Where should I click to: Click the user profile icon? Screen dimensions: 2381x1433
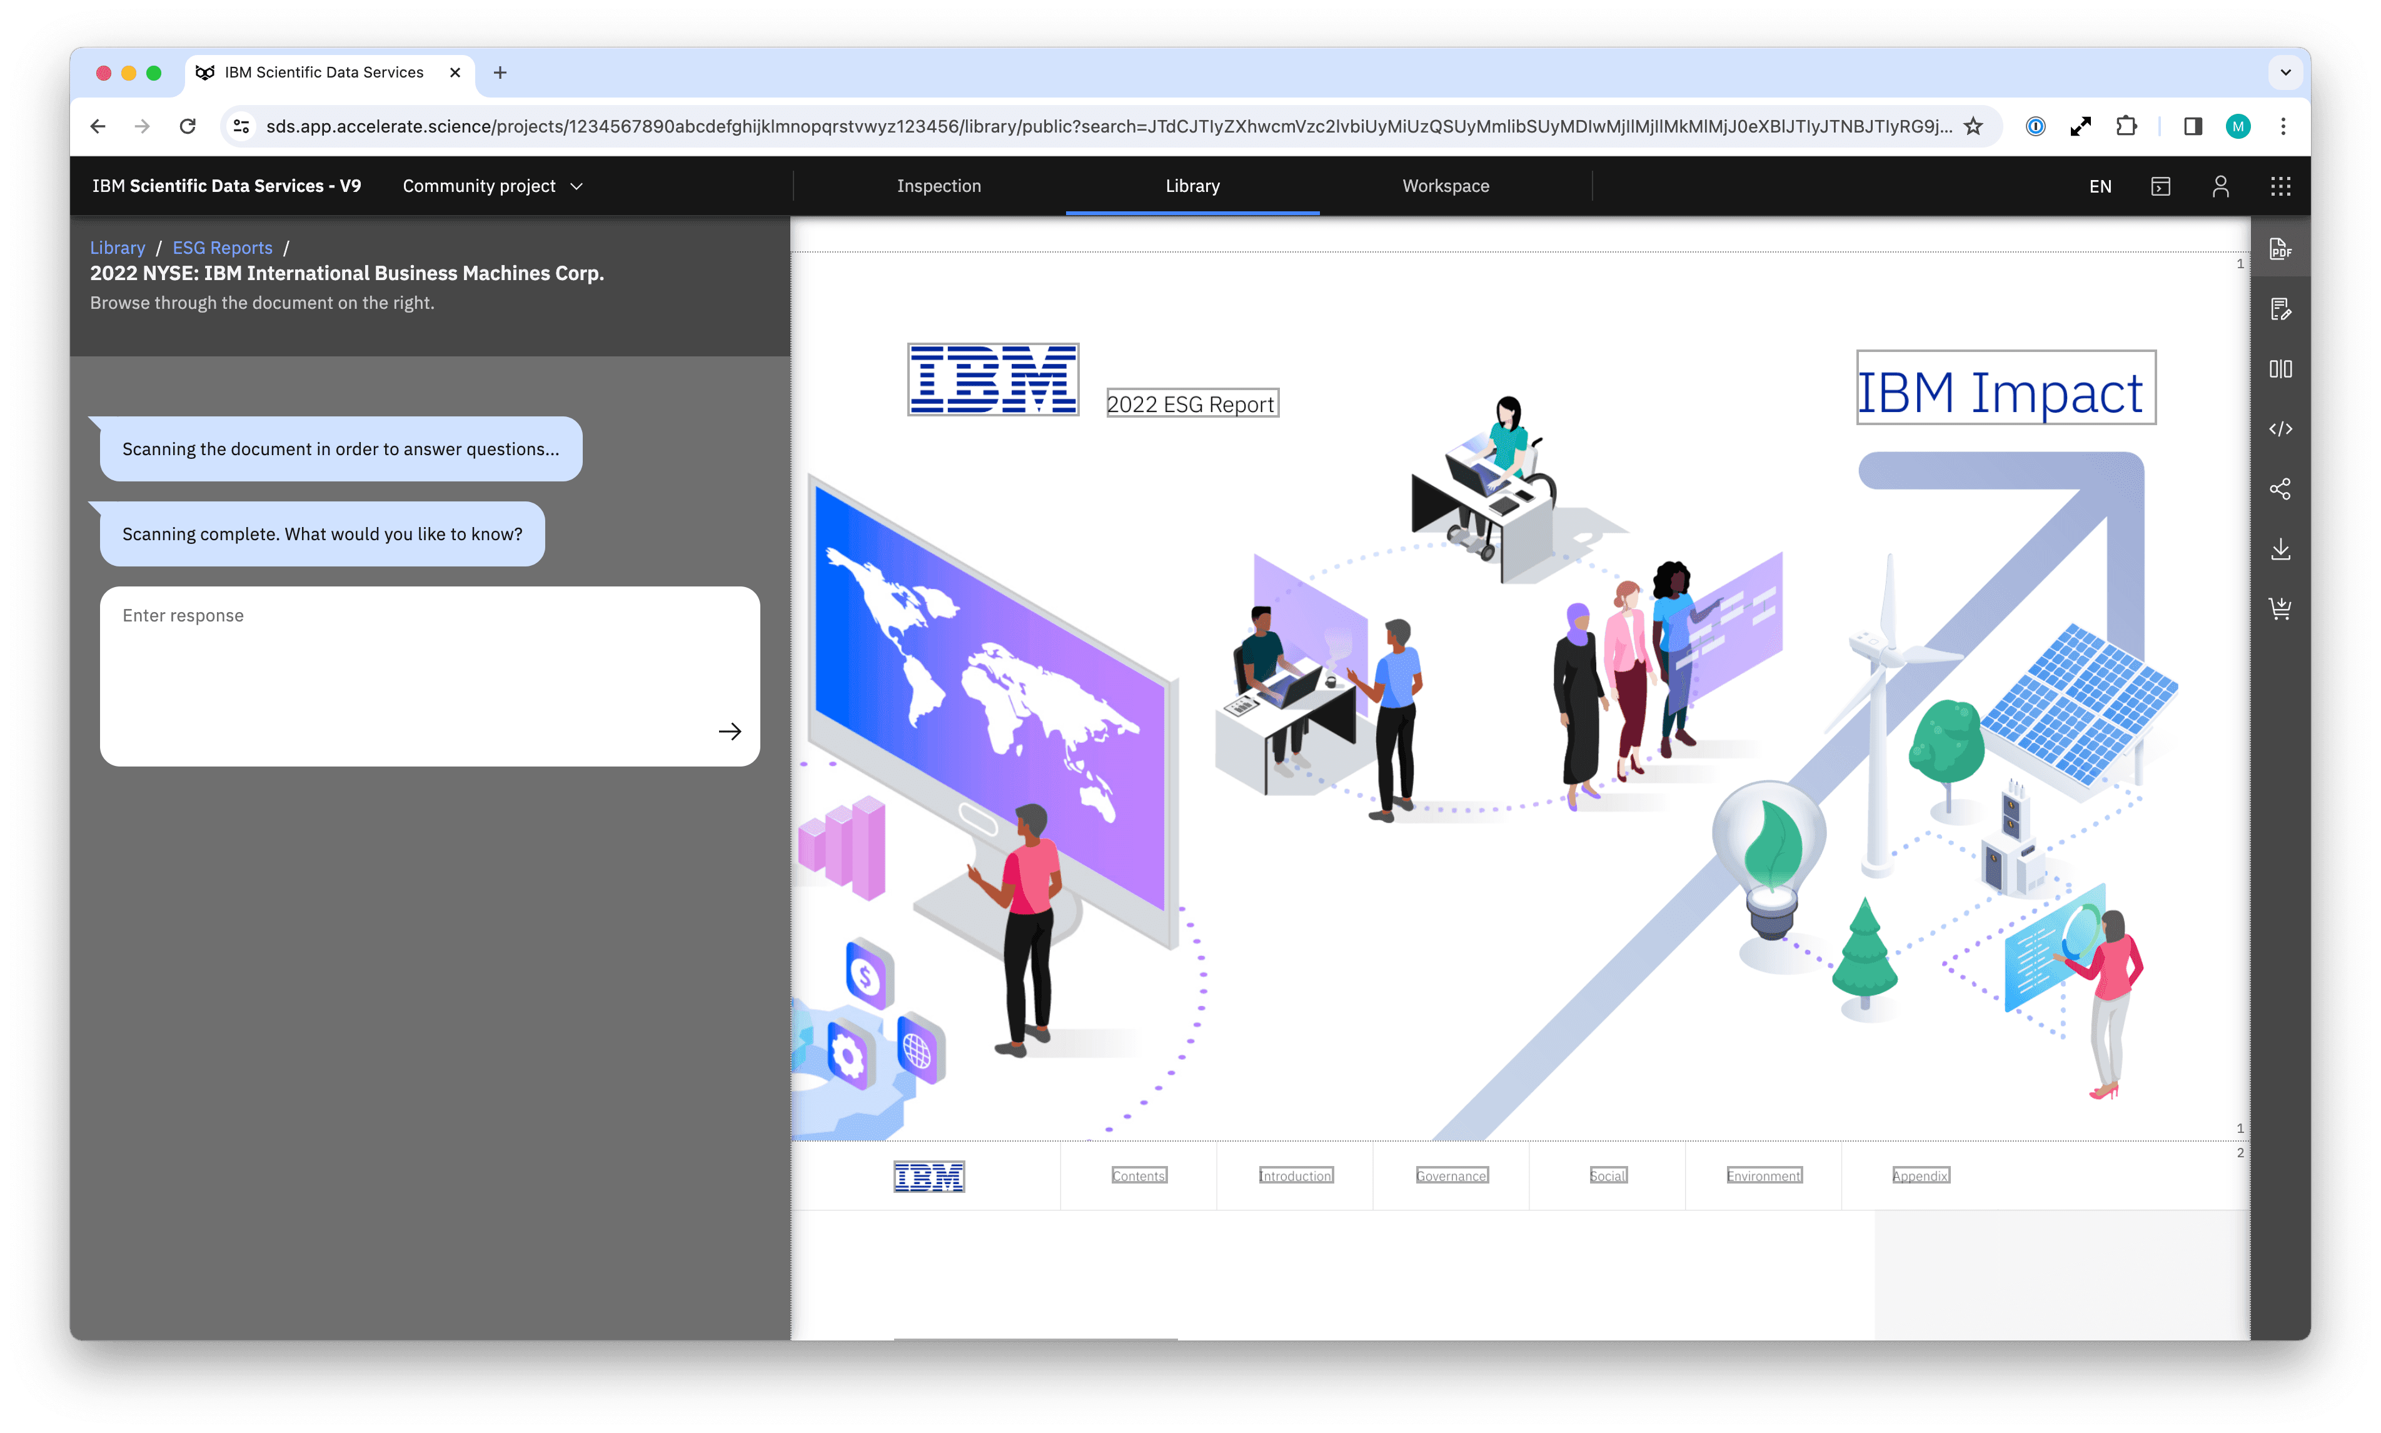tap(2220, 186)
